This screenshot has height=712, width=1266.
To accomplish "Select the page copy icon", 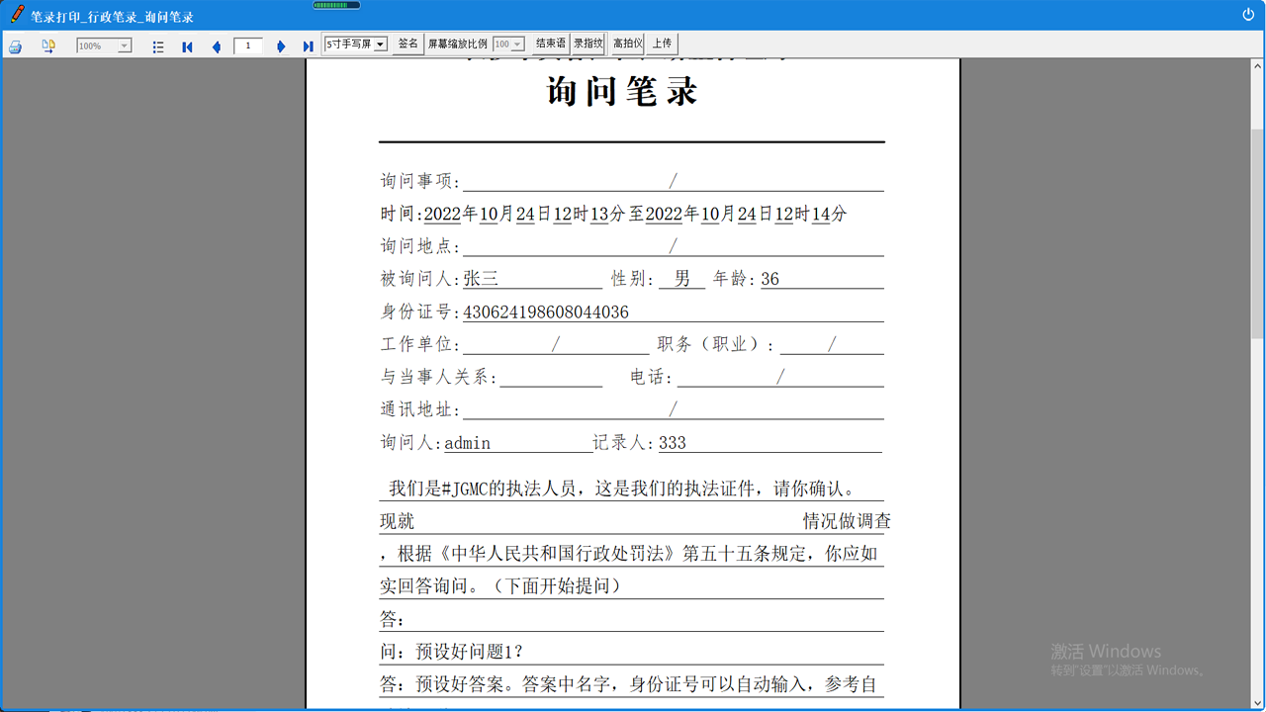I will (47, 44).
